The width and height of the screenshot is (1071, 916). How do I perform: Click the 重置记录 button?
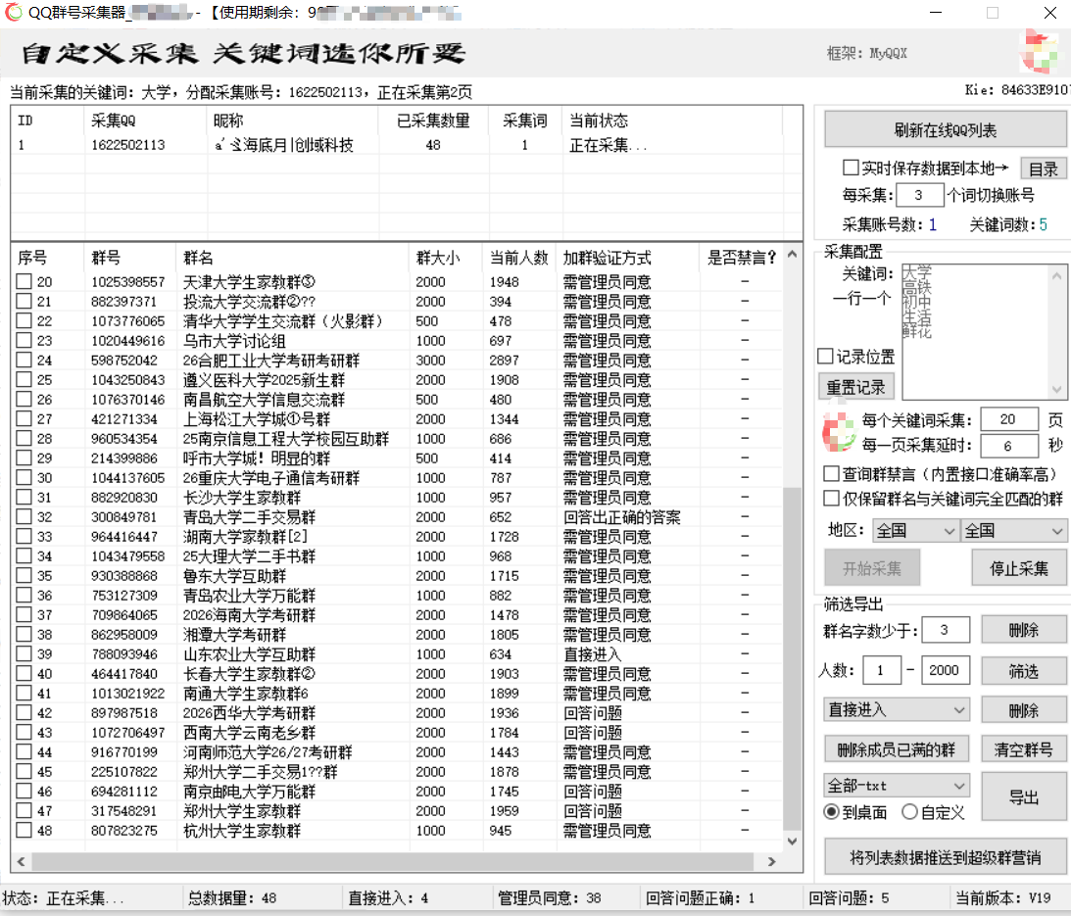(855, 387)
